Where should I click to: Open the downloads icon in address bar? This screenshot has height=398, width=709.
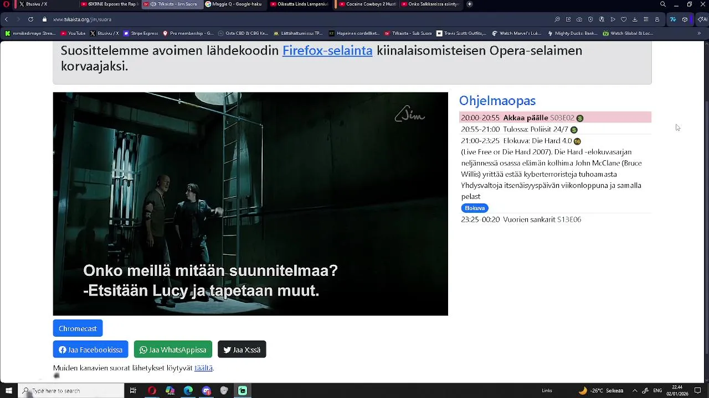(x=635, y=19)
